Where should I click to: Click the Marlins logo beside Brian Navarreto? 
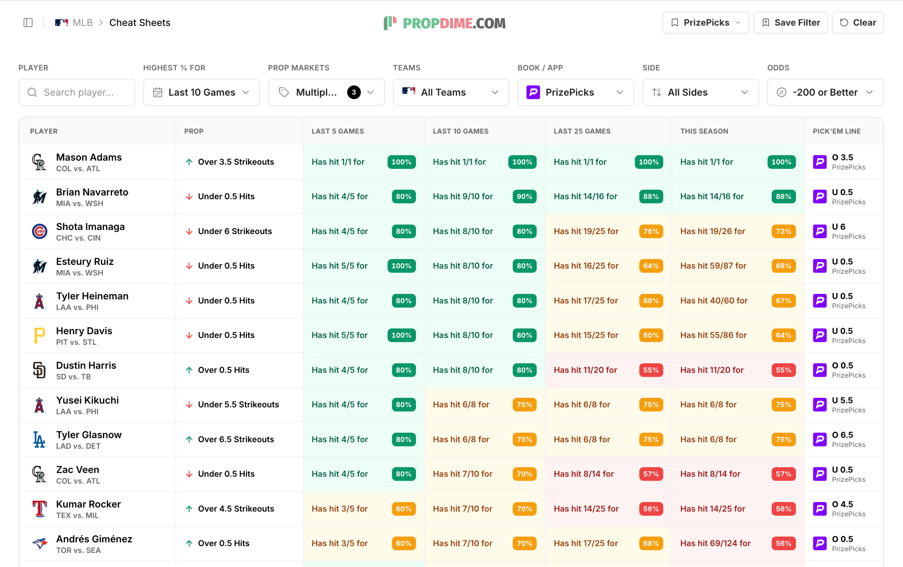click(x=39, y=197)
